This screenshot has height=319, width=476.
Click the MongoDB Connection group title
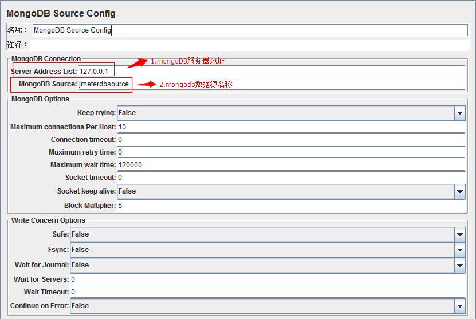46,59
